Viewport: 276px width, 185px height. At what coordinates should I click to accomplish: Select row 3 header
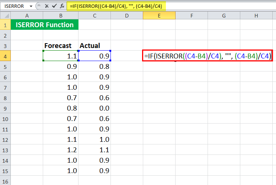click(5, 46)
